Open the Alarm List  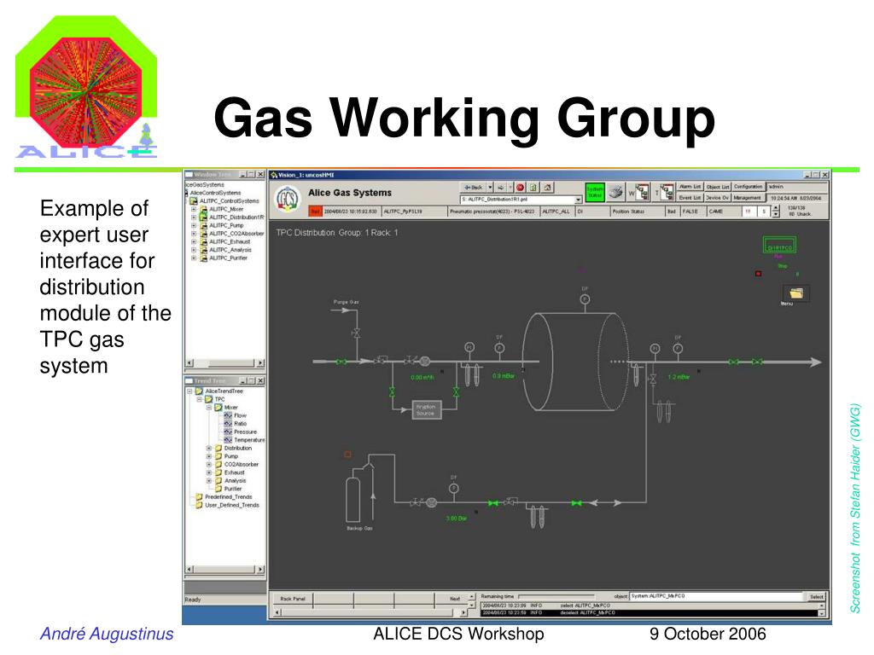click(690, 187)
